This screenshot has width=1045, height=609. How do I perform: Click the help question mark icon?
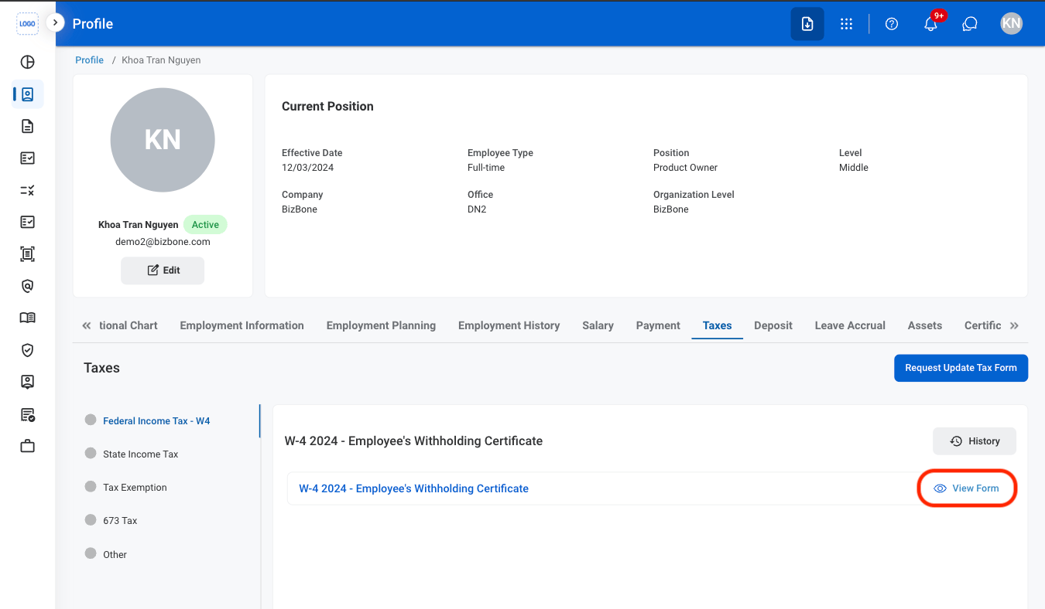892,24
